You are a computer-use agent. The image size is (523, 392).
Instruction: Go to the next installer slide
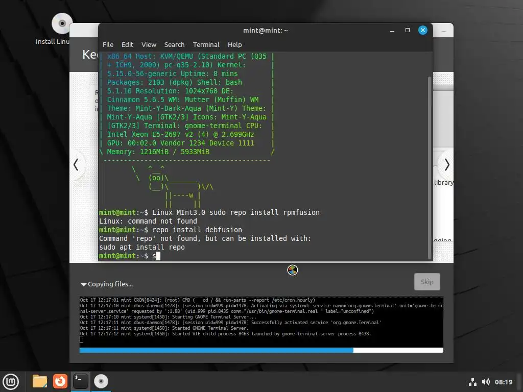pyautogui.click(x=447, y=165)
